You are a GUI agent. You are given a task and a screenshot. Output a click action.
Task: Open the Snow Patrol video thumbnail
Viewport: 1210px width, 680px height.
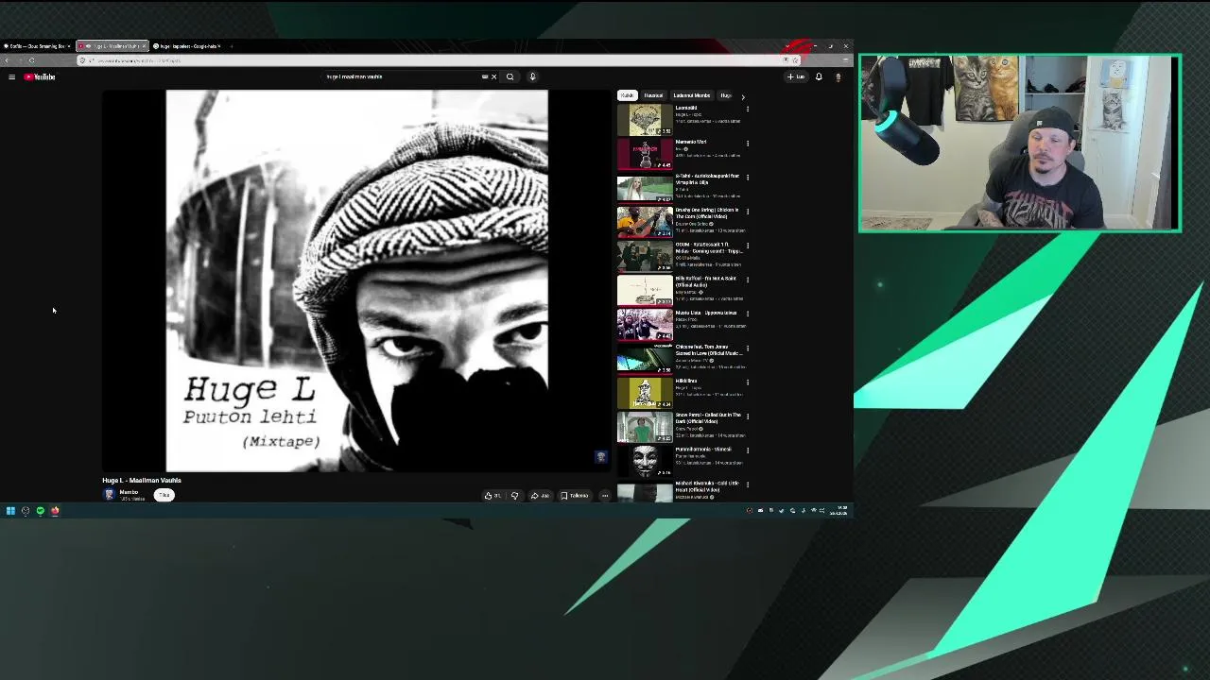pos(645,427)
